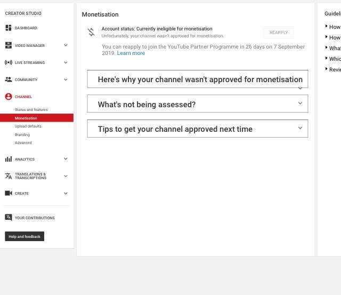Expand 'Tips to get your channel approved' chevron
Image resolution: width=341 pixels, height=295 pixels.
pyautogui.click(x=300, y=128)
